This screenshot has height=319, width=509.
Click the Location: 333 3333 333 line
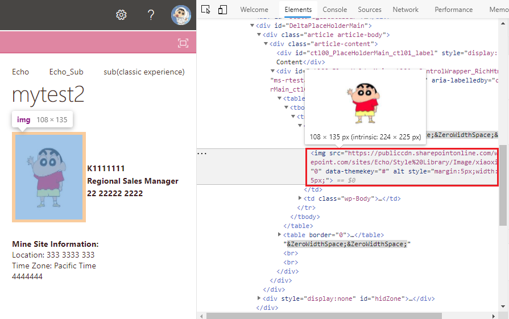[x=53, y=255]
